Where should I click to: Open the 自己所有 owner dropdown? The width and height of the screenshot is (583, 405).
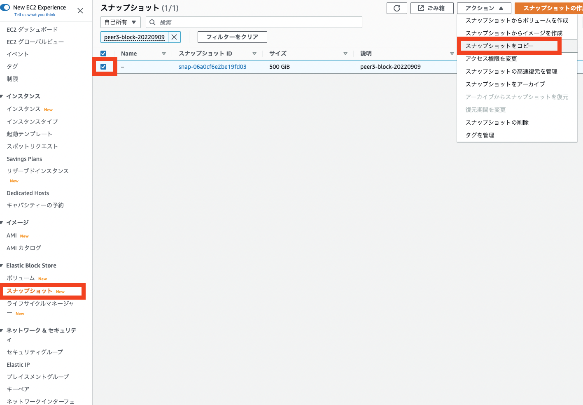coord(121,22)
